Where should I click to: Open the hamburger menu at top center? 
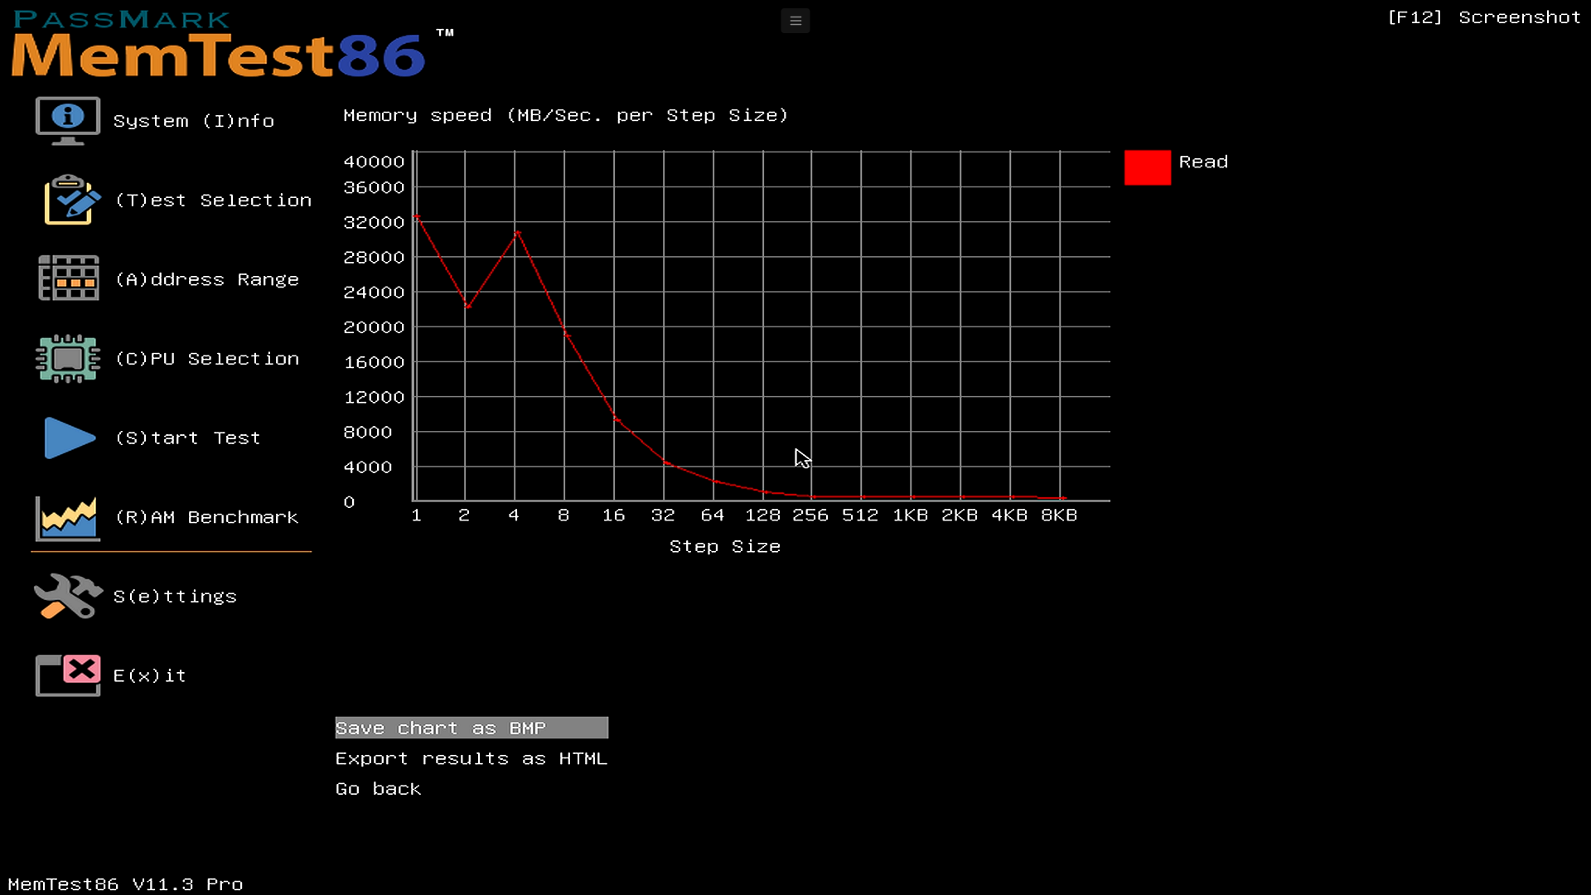click(x=795, y=21)
